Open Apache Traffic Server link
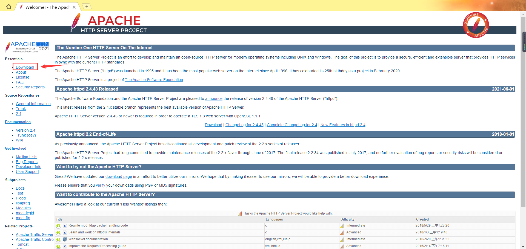This screenshot has height=249, width=526. pyautogui.click(x=35, y=234)
